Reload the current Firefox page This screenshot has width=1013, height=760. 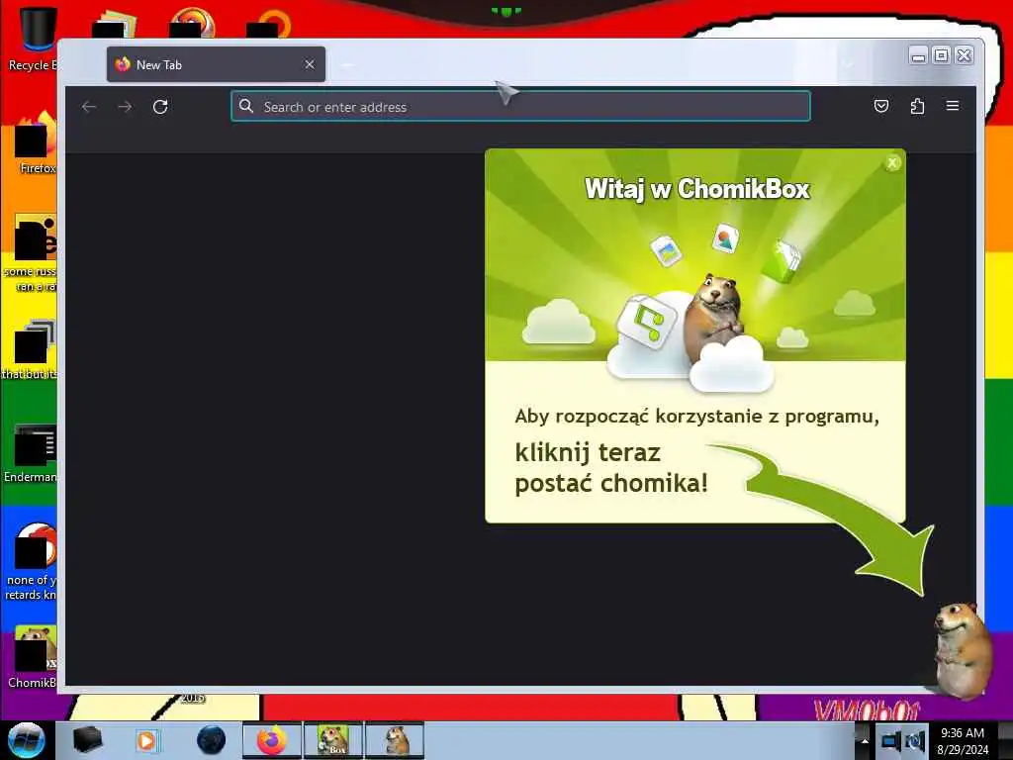point(160,107)
